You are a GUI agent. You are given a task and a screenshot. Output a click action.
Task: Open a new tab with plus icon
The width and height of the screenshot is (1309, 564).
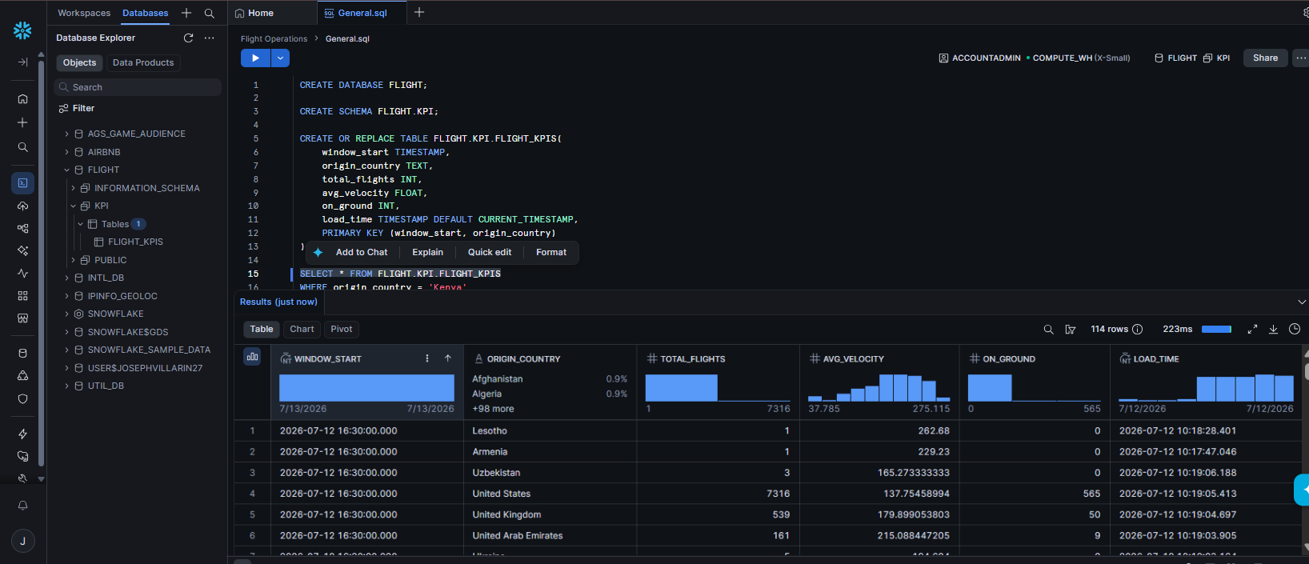click(419, 12)
